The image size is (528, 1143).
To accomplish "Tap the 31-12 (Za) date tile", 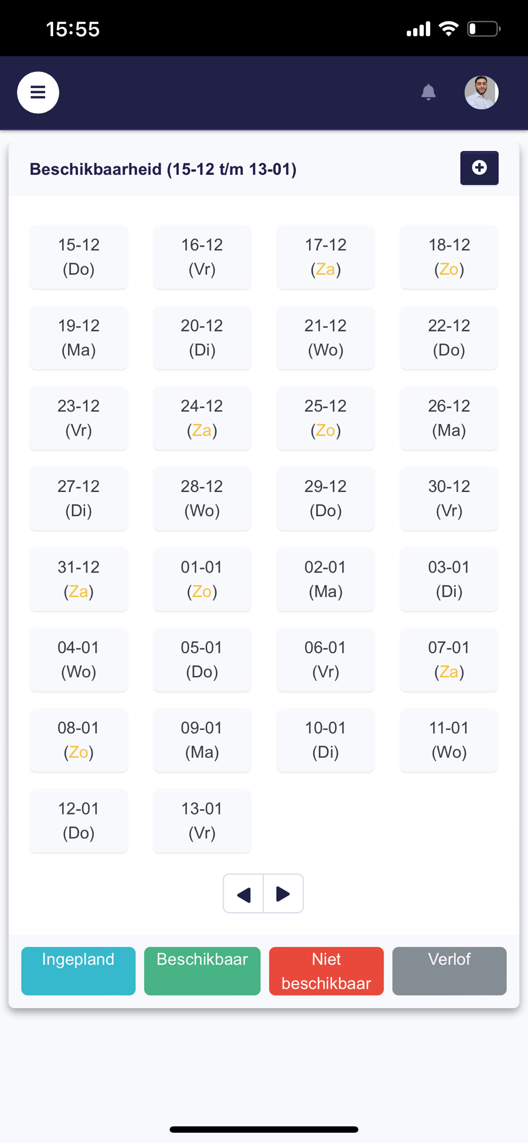I will tap(79, 579).
